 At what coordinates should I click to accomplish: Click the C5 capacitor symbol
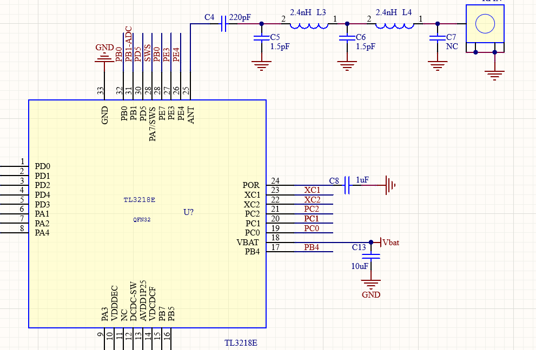point(262,38)
